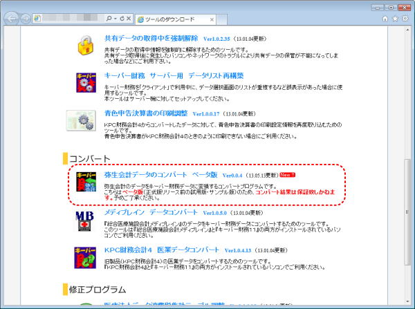Click the browser Forward arrow button
The width and height of the screenshot is (415, 309).
click(26, 19)
